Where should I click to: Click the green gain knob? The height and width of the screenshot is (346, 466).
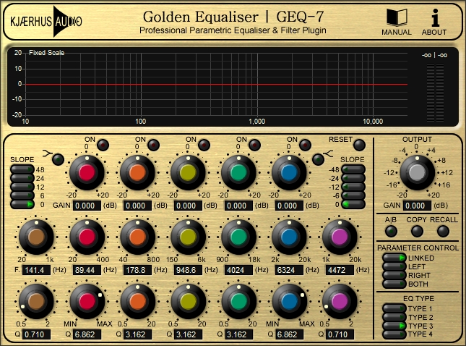point(238,172)
